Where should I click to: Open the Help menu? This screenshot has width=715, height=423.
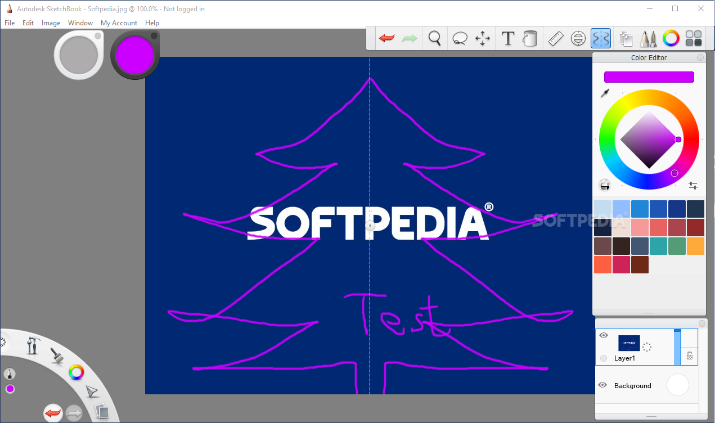(152, 23)
